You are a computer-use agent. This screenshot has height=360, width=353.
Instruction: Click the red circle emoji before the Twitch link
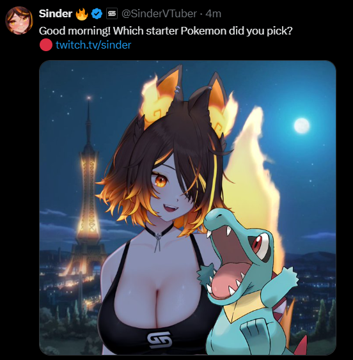(x=45, y=45)
